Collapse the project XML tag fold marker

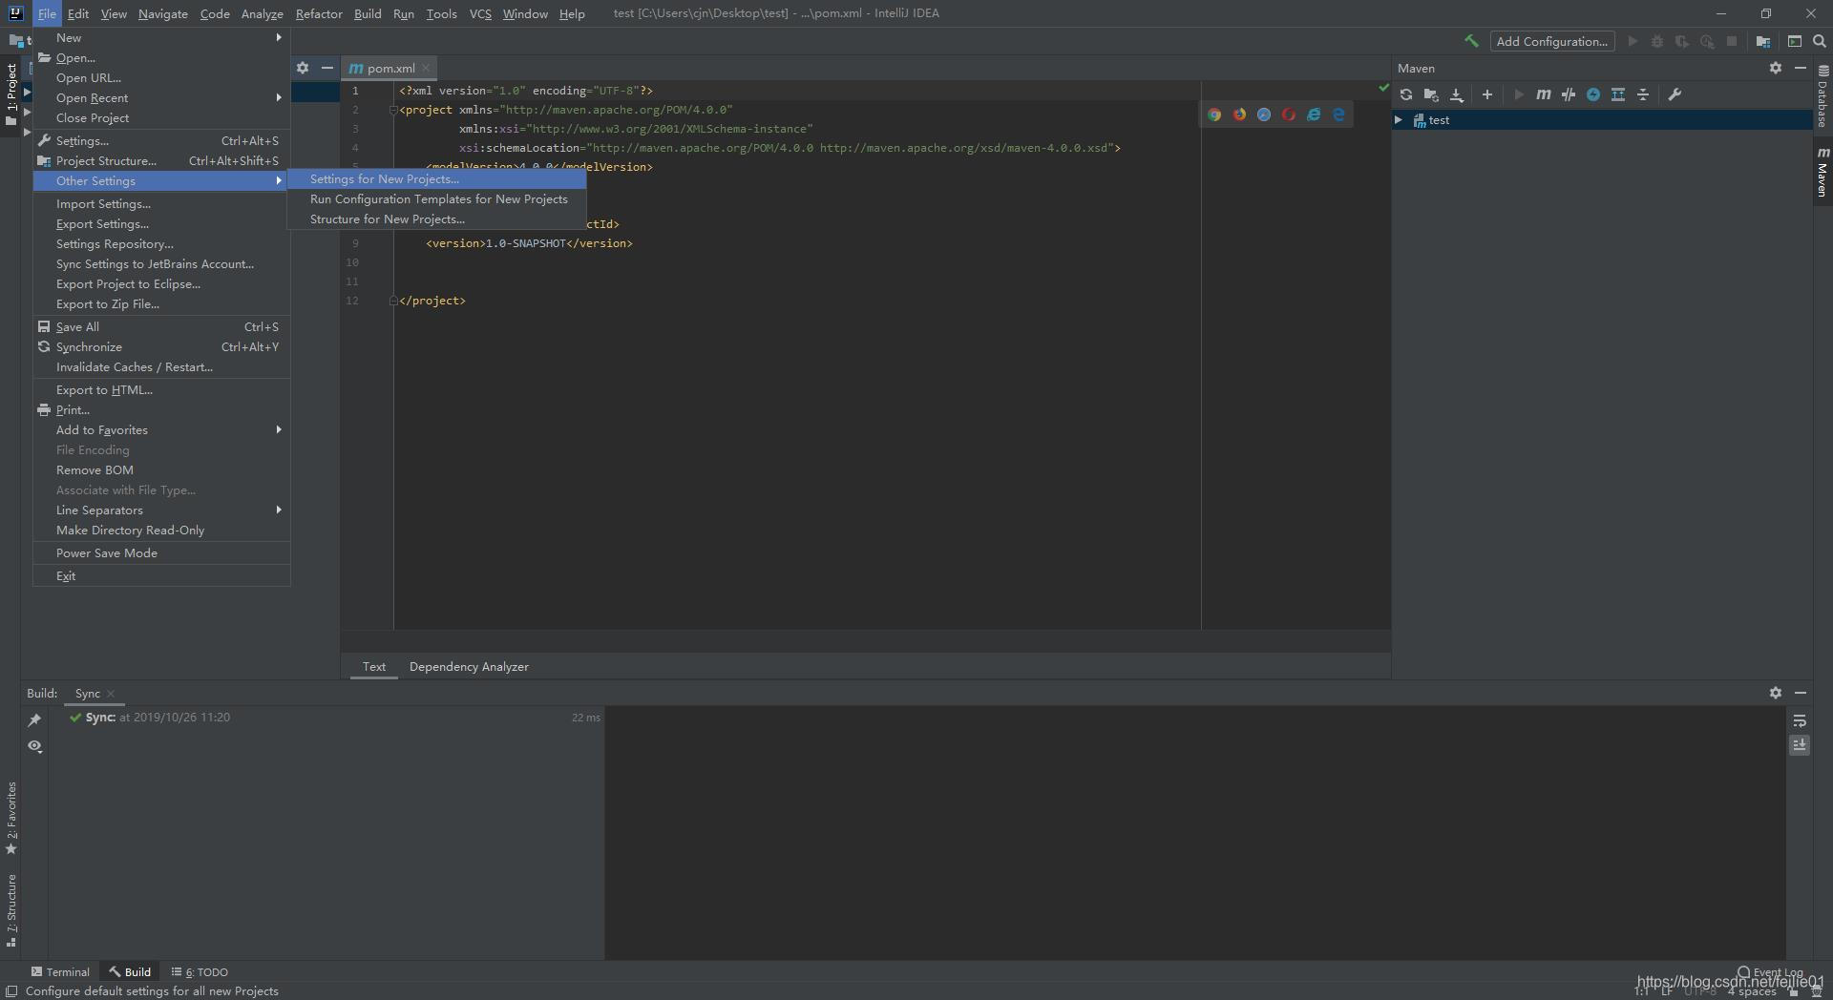393,110
